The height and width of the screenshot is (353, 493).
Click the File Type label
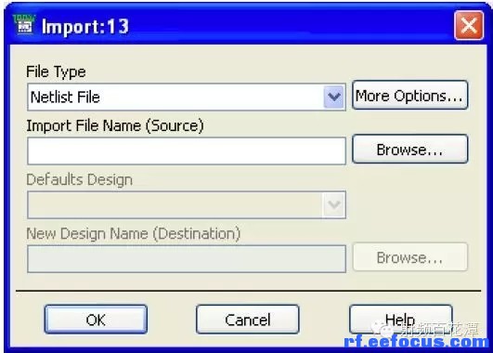(x=56, y=72)
